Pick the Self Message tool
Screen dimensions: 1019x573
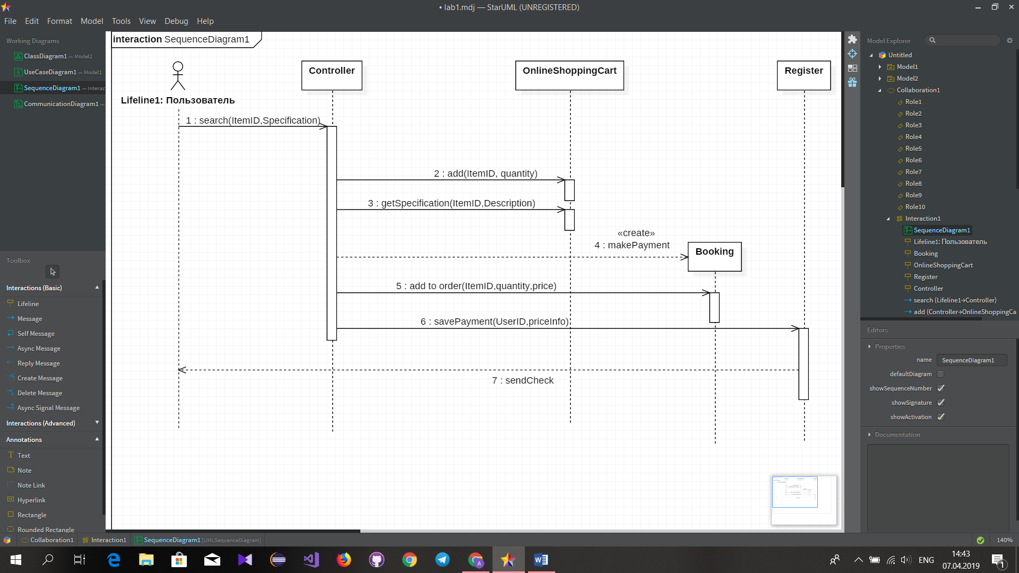point(36,334)
